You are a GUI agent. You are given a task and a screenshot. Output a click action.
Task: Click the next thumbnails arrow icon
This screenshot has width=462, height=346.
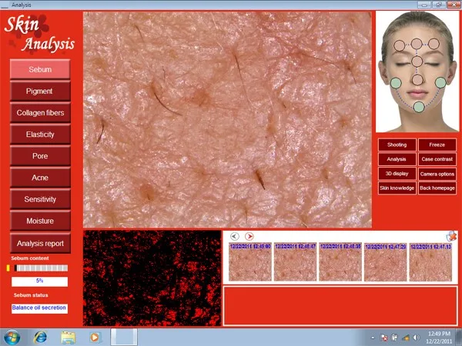pyautogui.click(x=249, y=236)
